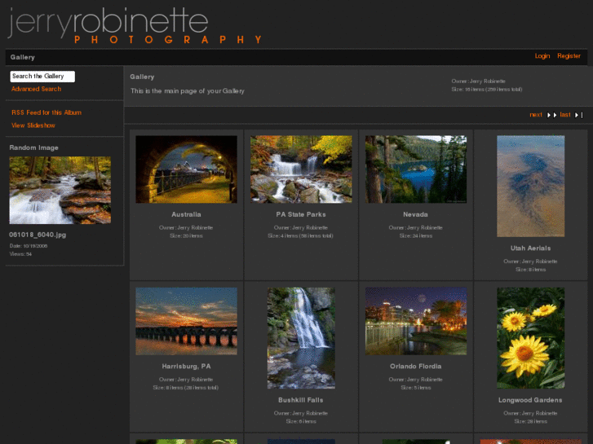
Task: Click the main page description text
Action: (x=188, y=91)
